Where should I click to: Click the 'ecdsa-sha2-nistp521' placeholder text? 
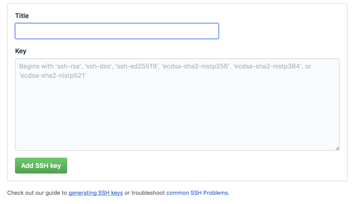pyautogui.click(x=53, y=75)
